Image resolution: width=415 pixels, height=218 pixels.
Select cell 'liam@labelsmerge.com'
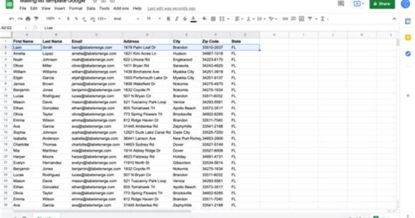click(96, 48)
